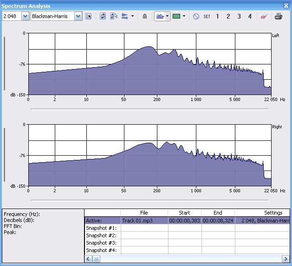Select the Snapshot #2 row
Viewport: 292px width, 266px height.
point(187,235)
